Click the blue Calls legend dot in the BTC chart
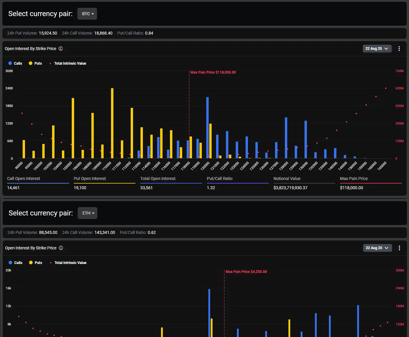The image size is (409, 337). (x=10, y=63)
